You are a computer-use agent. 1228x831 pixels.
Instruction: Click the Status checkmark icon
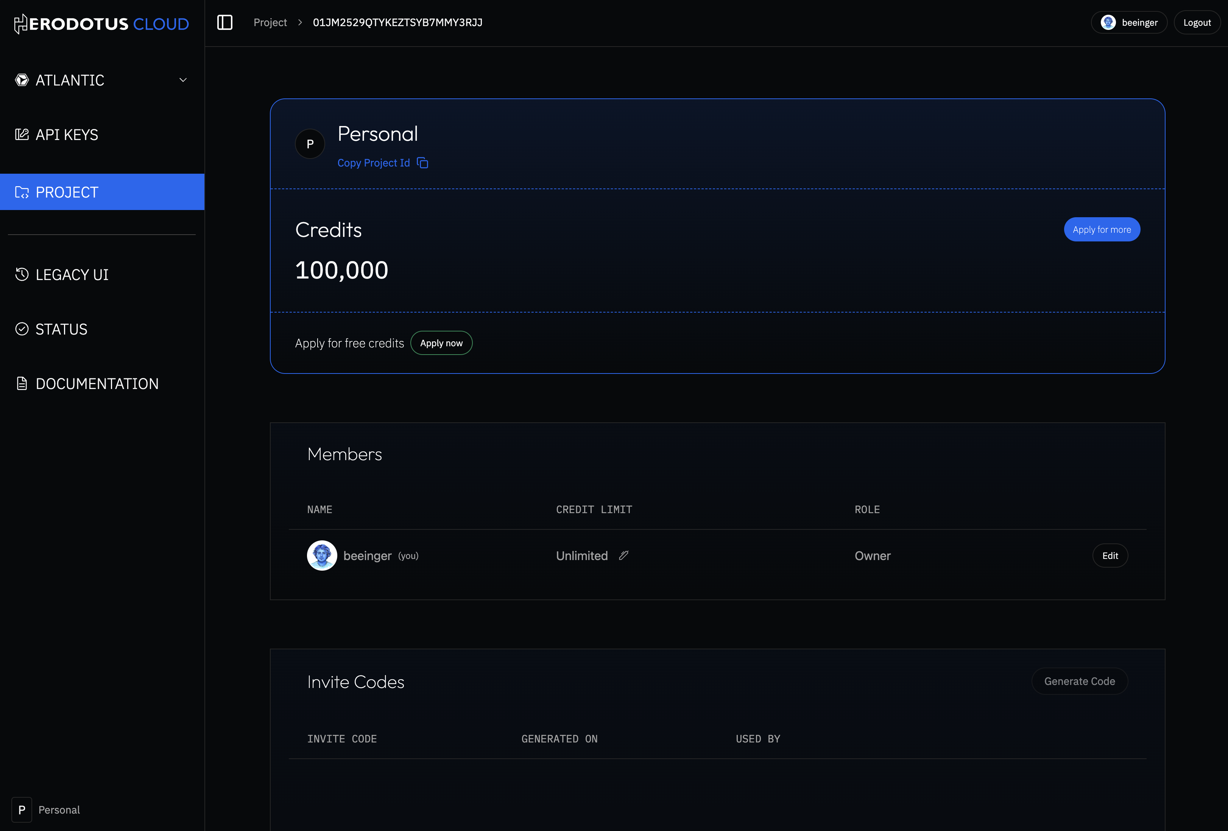pyautogui.click(x=22, y=329)
